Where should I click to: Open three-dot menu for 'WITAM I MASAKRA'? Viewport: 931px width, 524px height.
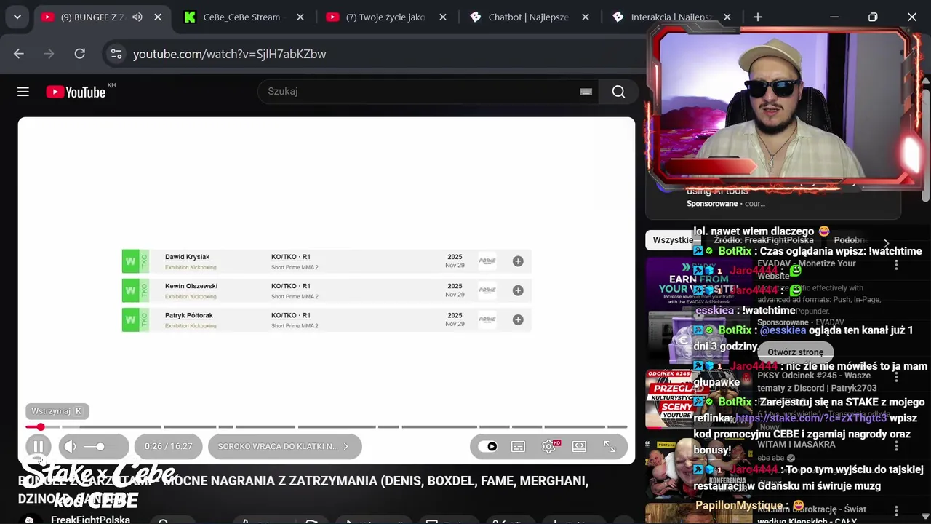[896, 445]
